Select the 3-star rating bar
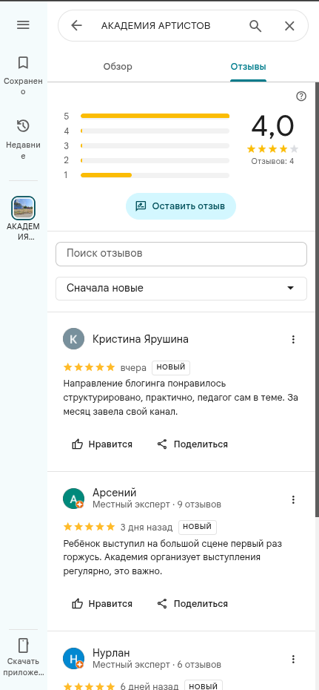Viewport: 319px width, 690px height. pos(155,145)
